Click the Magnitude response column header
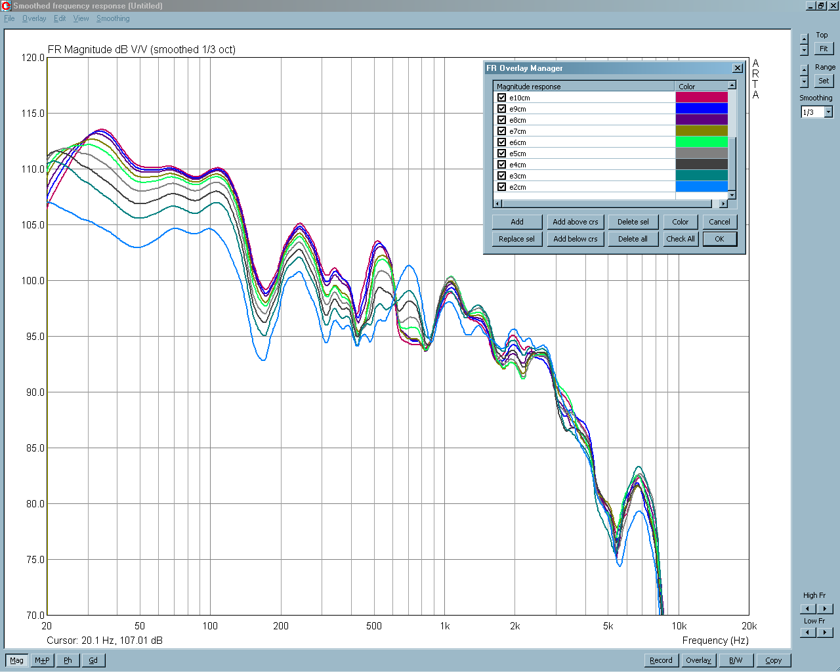 click(584, 87)
